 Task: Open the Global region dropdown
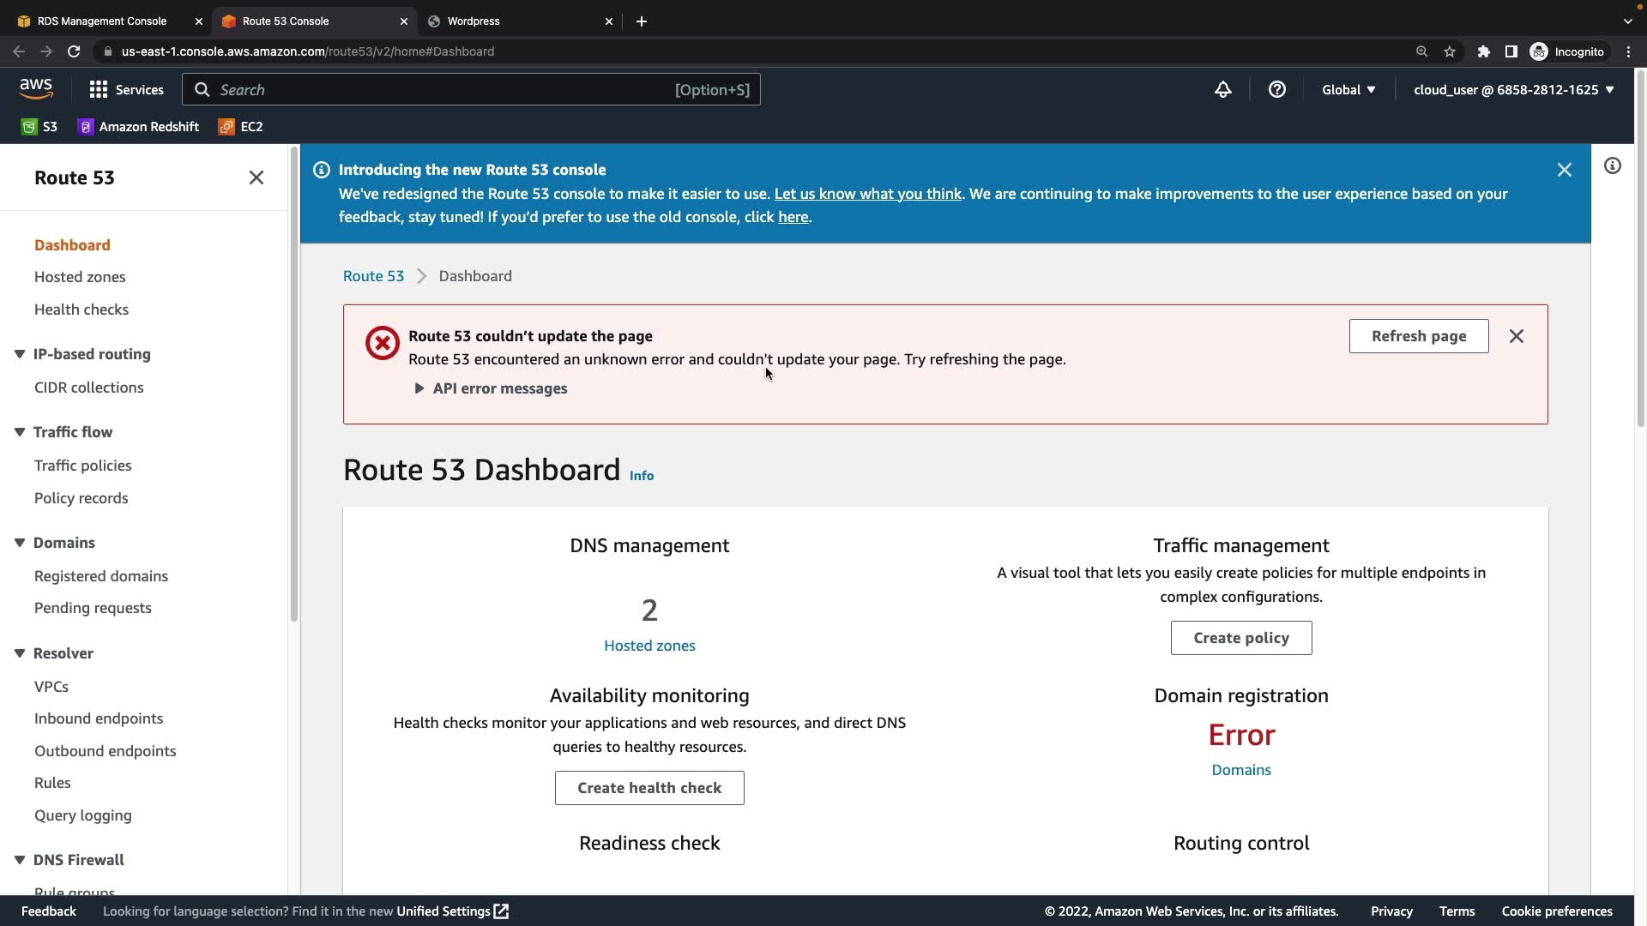click(1348, 90)
